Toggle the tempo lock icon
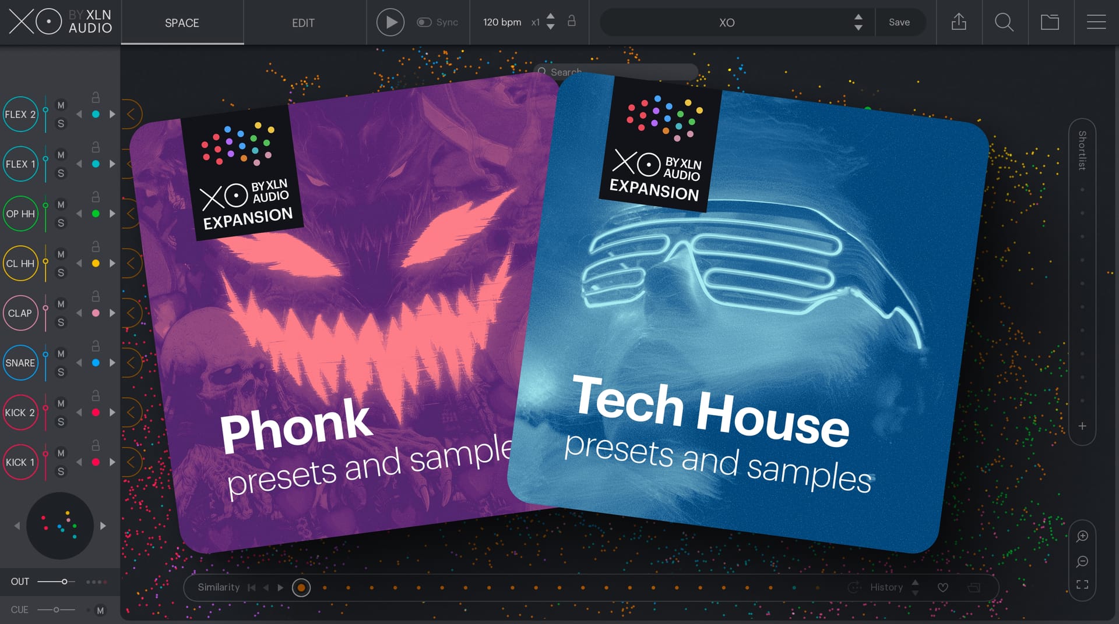This screenshot has width=1119, height=624. [x=572, y=21]
